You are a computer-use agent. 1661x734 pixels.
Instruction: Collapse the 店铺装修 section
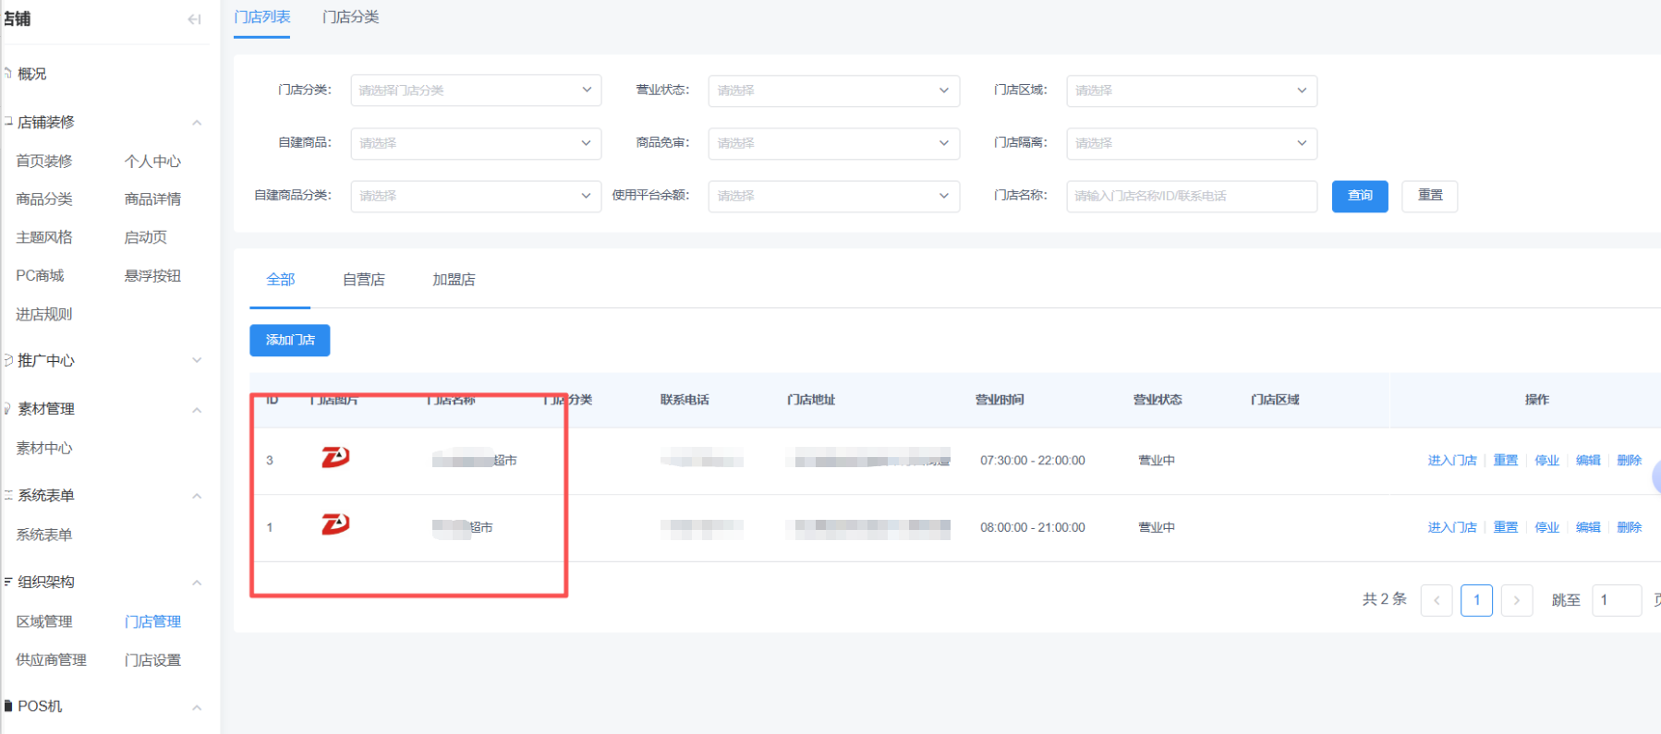click(197, 123)
